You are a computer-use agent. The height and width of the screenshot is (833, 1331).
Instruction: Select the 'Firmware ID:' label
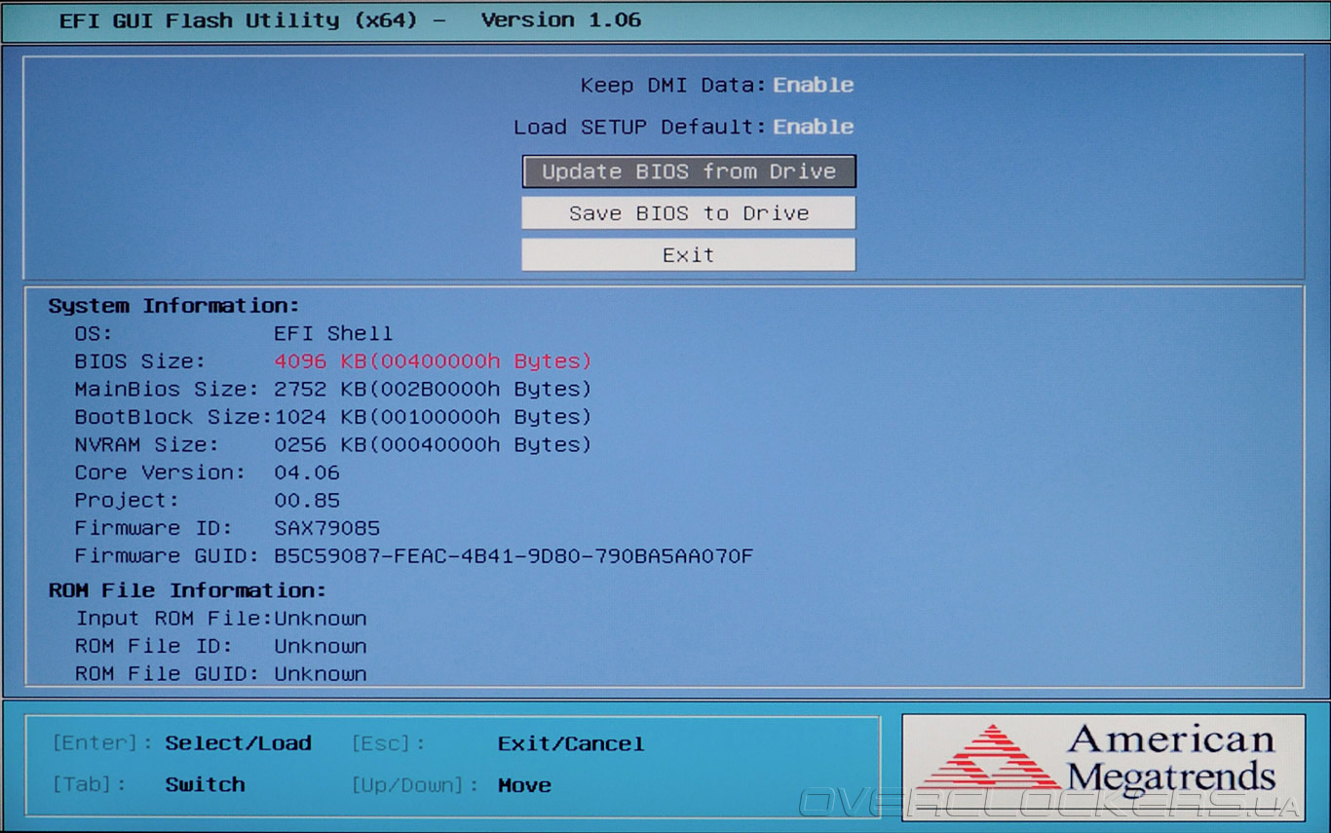coord(154,528)
